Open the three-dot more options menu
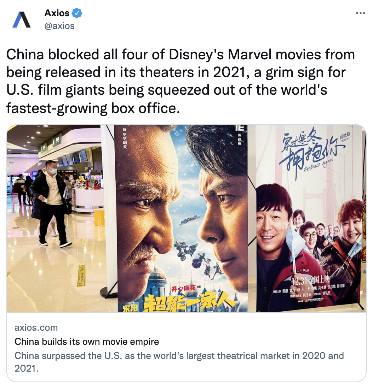 tap(360, 13)
